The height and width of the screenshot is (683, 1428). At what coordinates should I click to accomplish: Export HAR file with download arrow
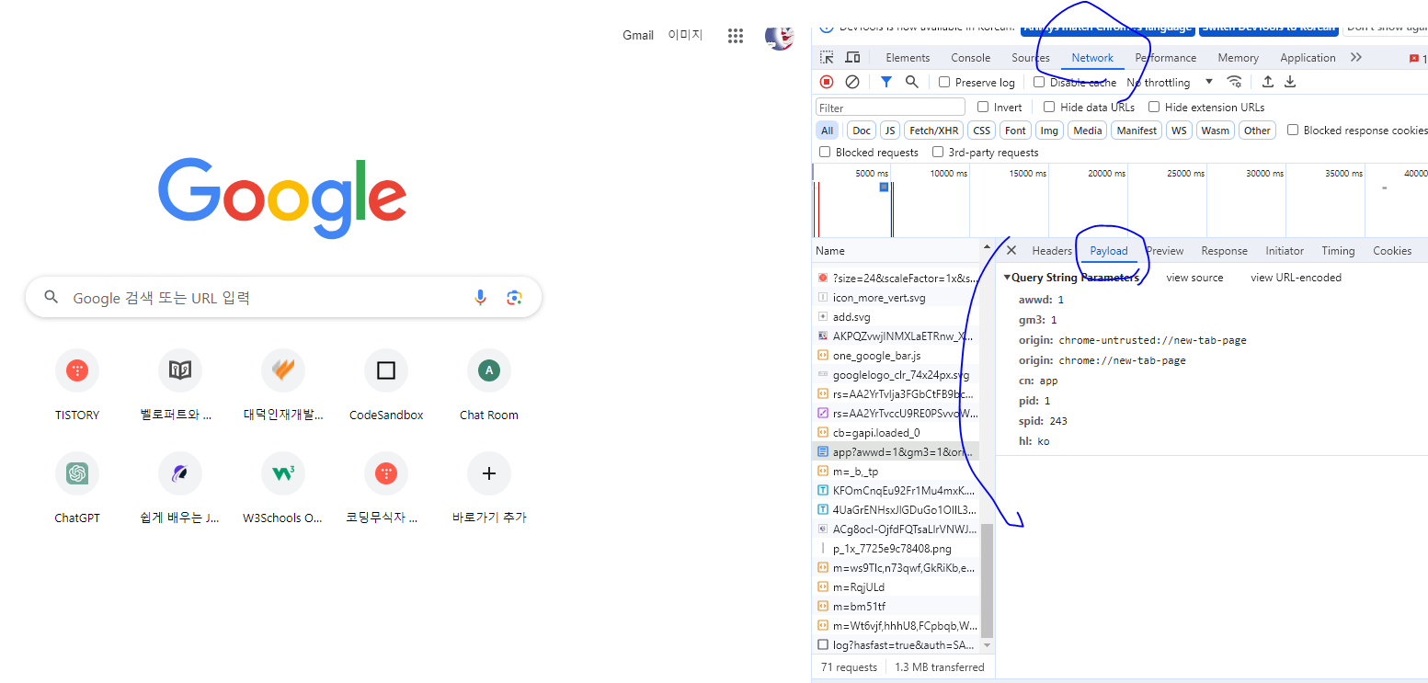click(1290, 82)
